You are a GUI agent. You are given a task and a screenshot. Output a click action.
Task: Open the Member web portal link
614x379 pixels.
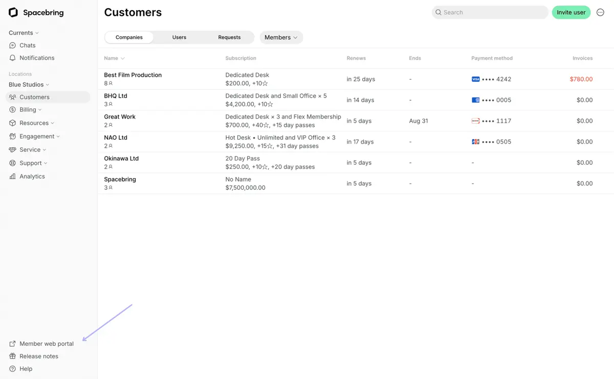(x=47, y=344)
